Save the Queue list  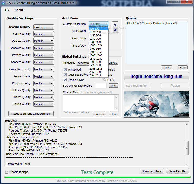pyautogui.click(x=182, y=68)
